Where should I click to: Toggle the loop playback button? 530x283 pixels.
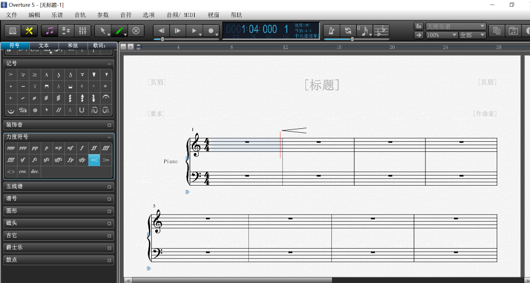pyautogui.click(x=348, y=30)
